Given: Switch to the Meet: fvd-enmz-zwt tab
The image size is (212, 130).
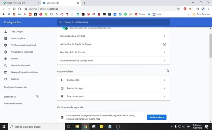Looking at the screenshot, I should (20, 3).
